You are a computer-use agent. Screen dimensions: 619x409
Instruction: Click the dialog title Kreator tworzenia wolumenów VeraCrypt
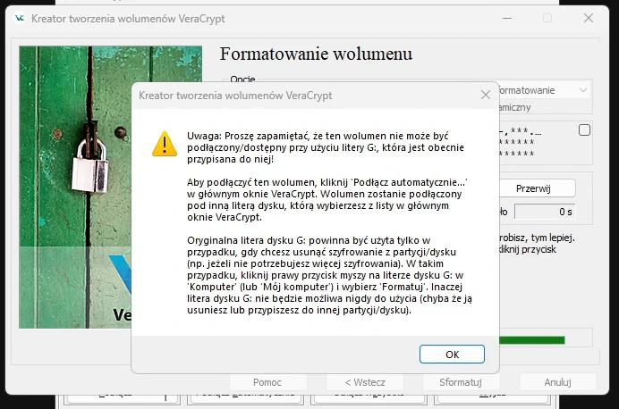[x=235, y=96]
